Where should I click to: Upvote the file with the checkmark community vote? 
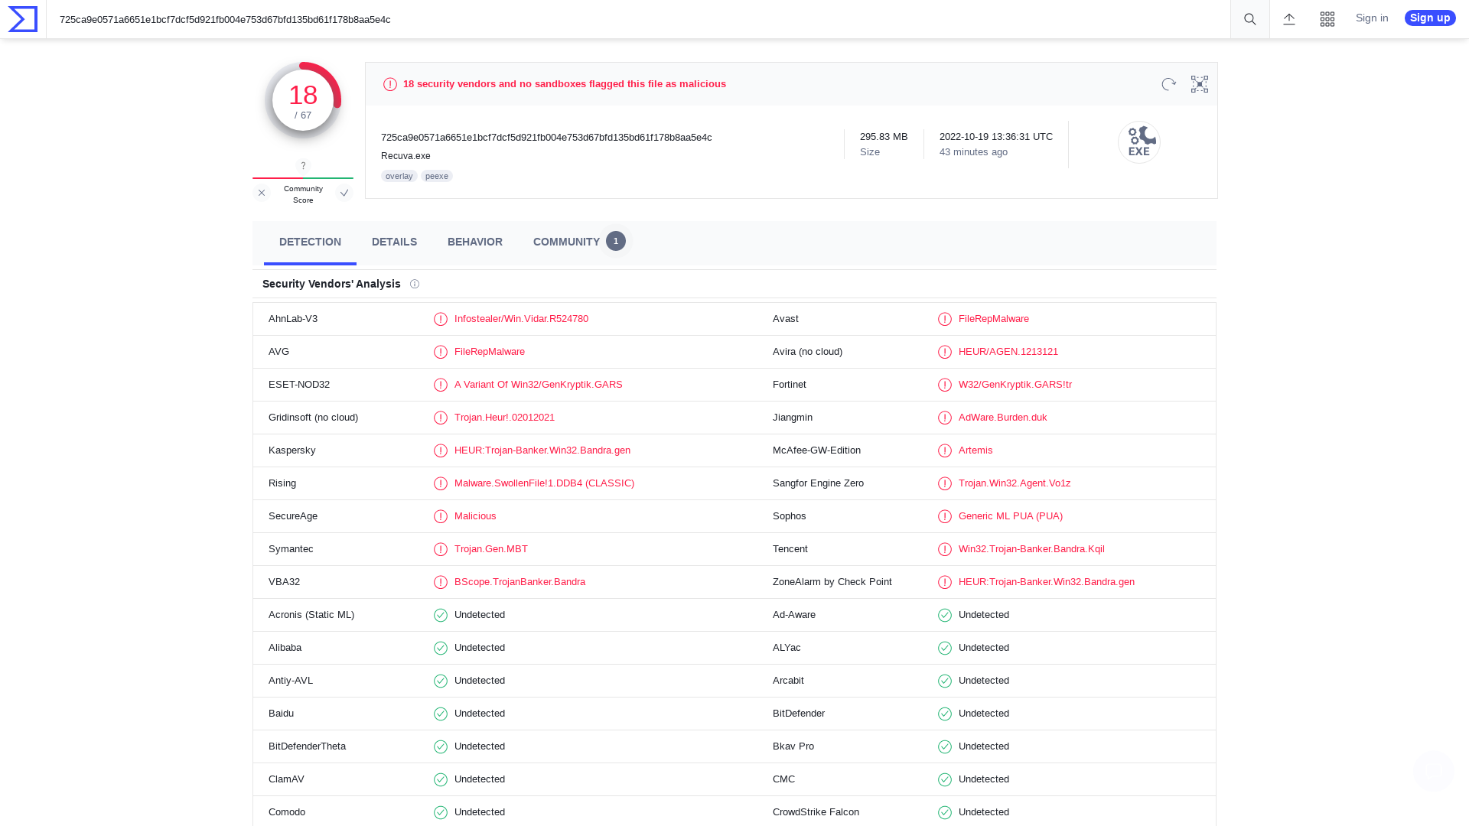pyautogui.click(x=344, y=193)
